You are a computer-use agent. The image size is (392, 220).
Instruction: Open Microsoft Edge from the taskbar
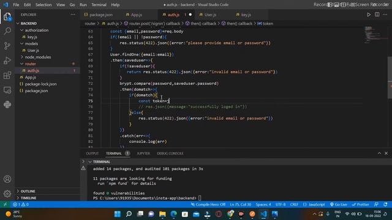click(174, 214)
